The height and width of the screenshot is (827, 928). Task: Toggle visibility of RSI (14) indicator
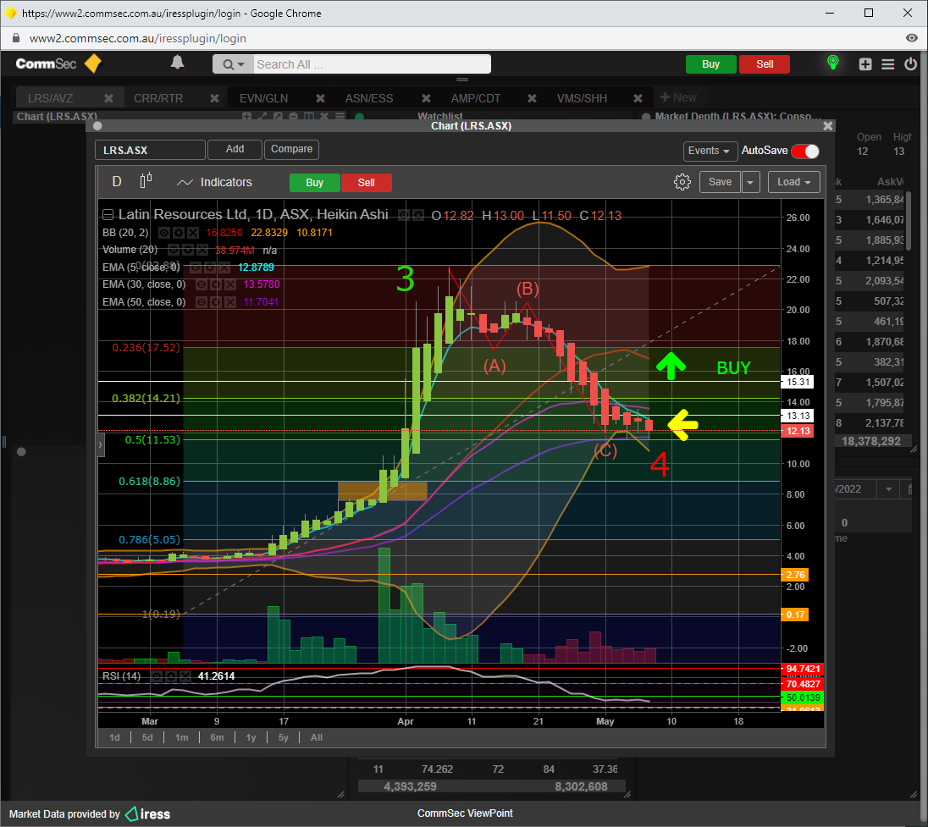tap(157, 676)
